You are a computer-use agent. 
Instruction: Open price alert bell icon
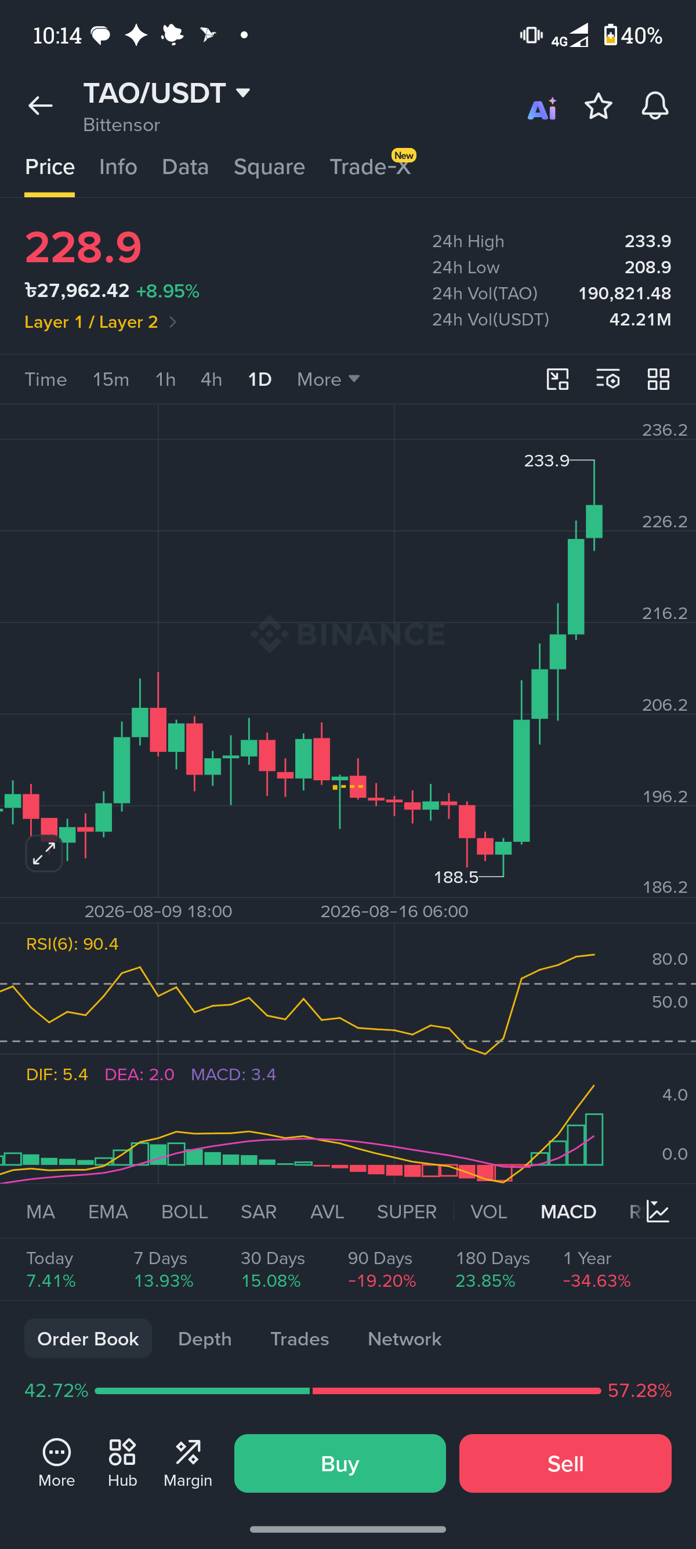coord(654,106)
